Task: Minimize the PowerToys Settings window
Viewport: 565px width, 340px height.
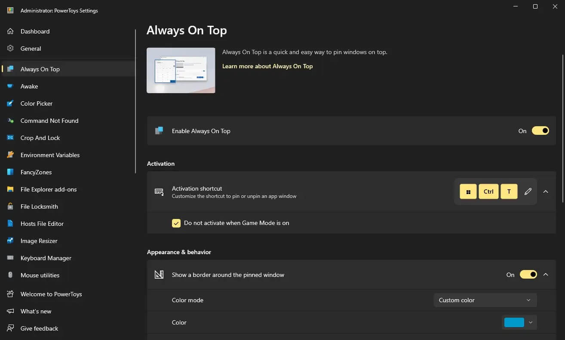Action: coord(516,6)
